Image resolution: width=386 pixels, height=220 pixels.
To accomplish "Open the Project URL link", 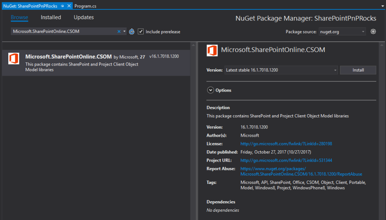I will click(286, 160).
